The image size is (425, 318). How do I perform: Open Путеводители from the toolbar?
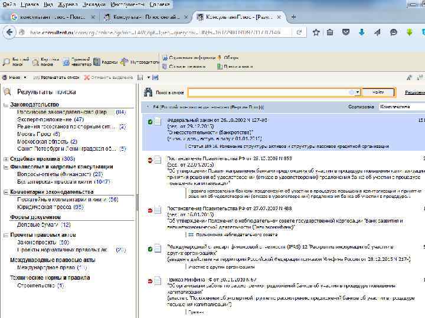pyautogui.click(x=140, y=62)
